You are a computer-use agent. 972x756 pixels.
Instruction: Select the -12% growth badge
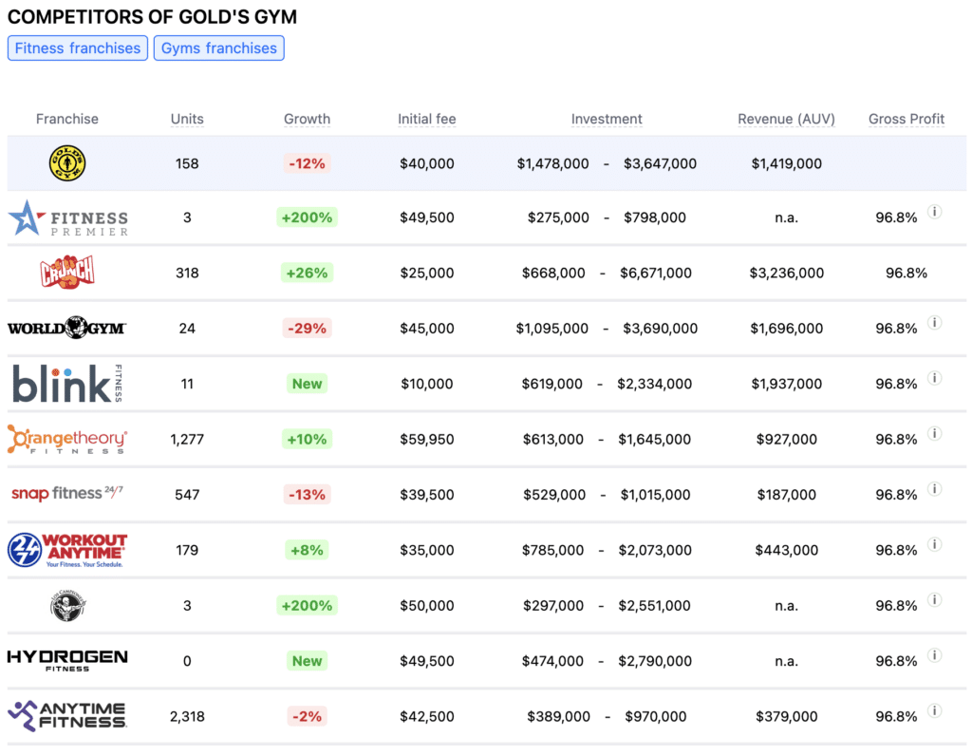307,163
